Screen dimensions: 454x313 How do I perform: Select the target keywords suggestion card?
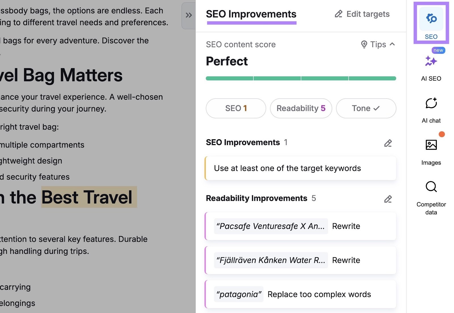[301, 168]
